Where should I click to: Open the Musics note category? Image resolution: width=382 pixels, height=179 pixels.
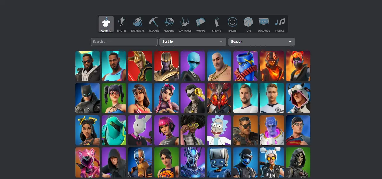tap(279, 24)
